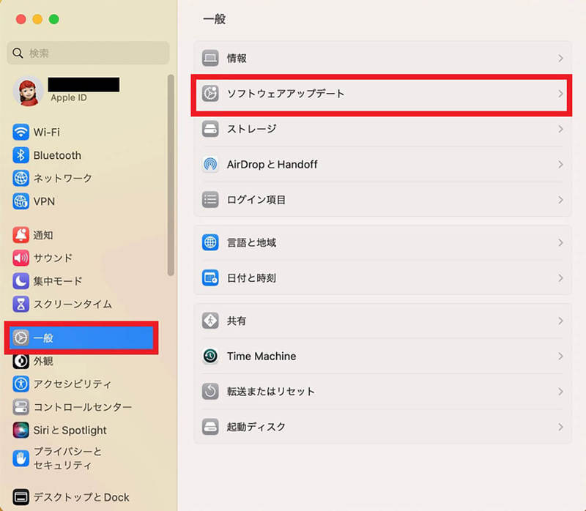Viewport: 586px width, 511px height.
Task: Open the Time Machine text label
Action: pyautogui.click(x=262, y=356)
